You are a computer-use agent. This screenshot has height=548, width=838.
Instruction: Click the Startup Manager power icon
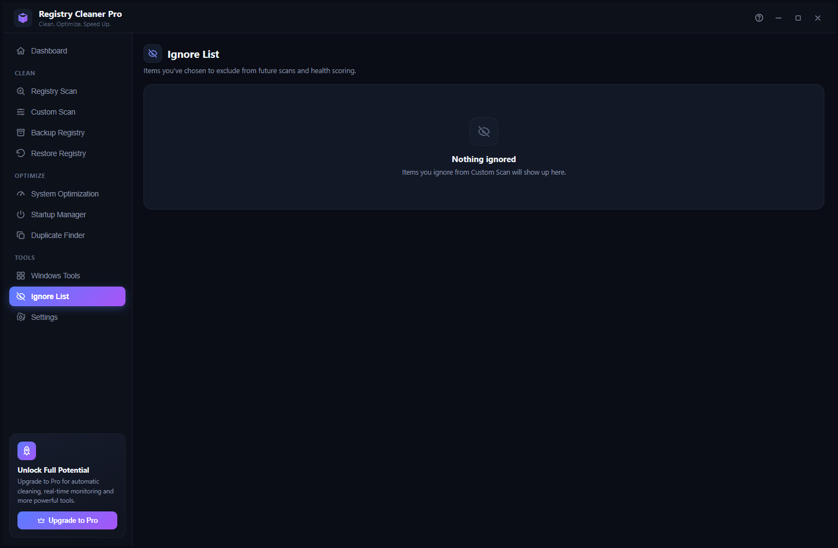point(21,215)
